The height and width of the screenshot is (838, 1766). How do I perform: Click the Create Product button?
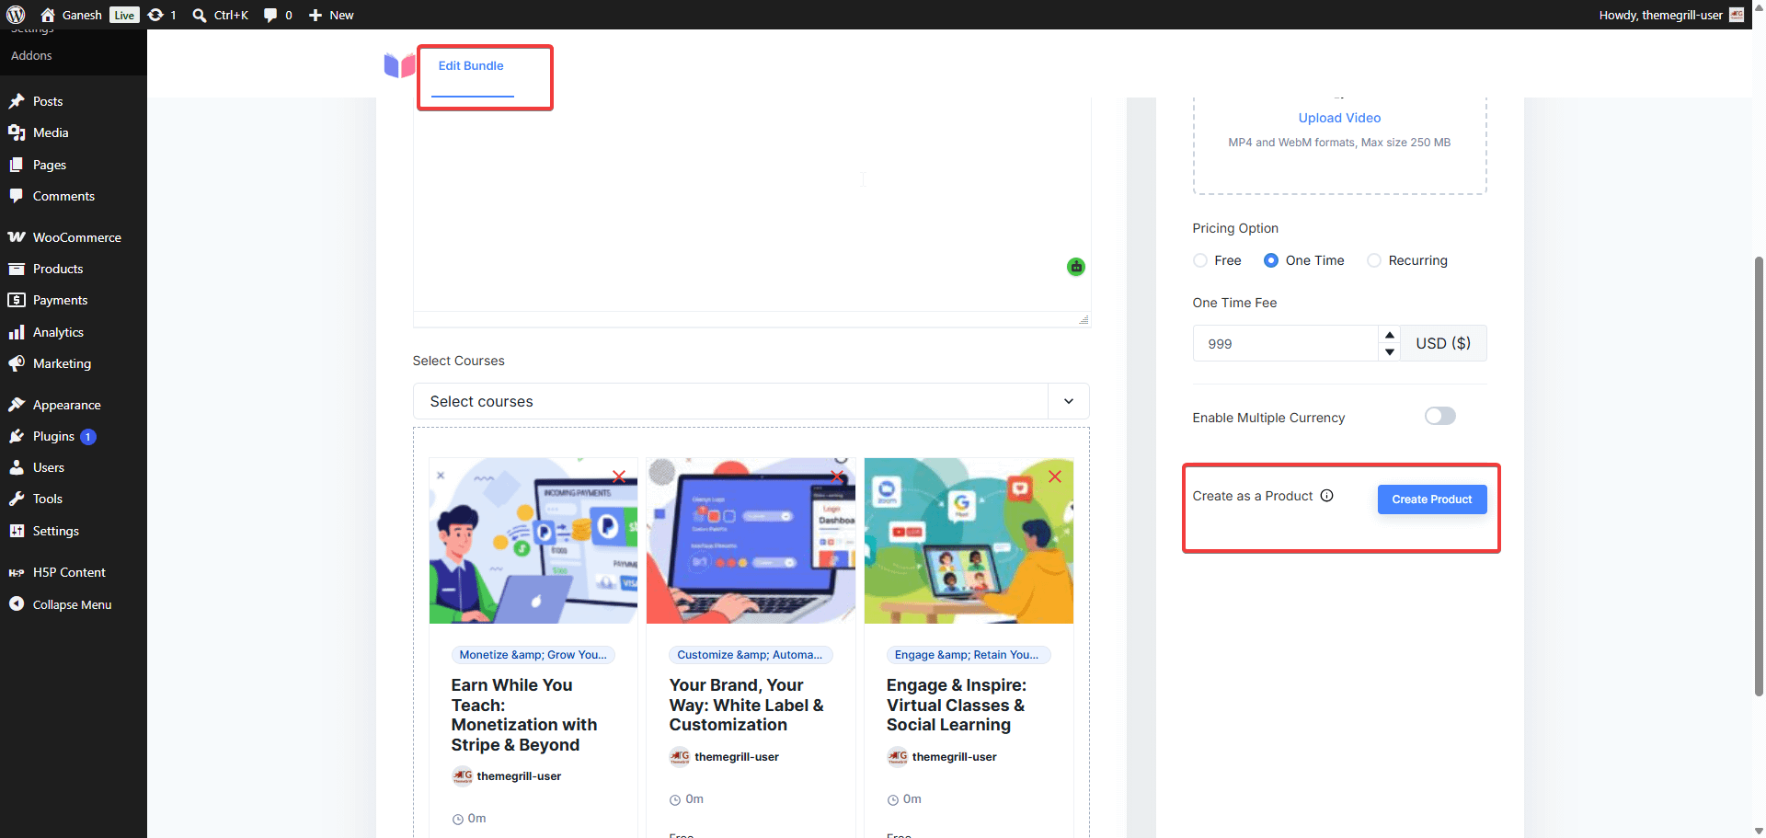[1432, 499]
